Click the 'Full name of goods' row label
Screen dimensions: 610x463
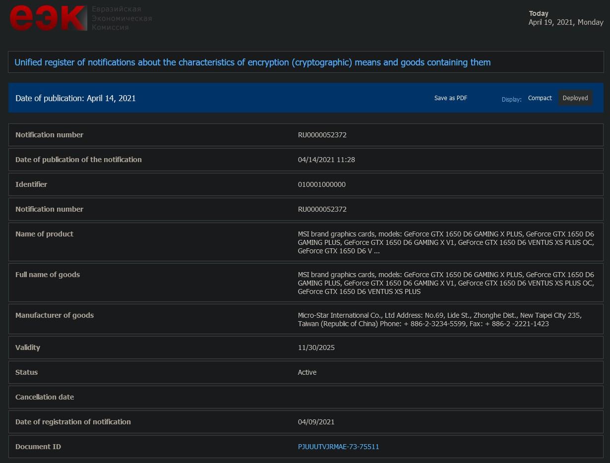click(x=48, y=275)
